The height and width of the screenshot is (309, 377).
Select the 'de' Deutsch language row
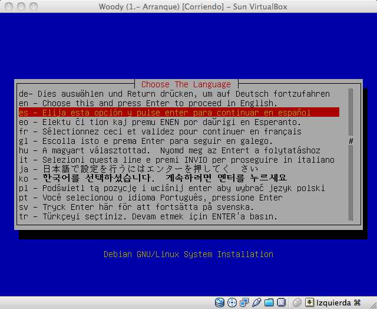pos(179,94)
